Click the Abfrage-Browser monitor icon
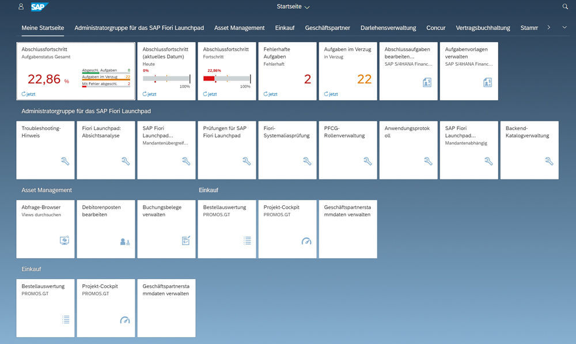This screenshot has width=576, height=344. point(65,240)
